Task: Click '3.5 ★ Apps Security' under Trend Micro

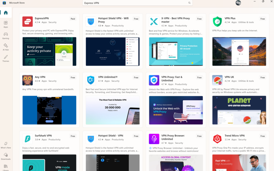Action: coord(235,140)
